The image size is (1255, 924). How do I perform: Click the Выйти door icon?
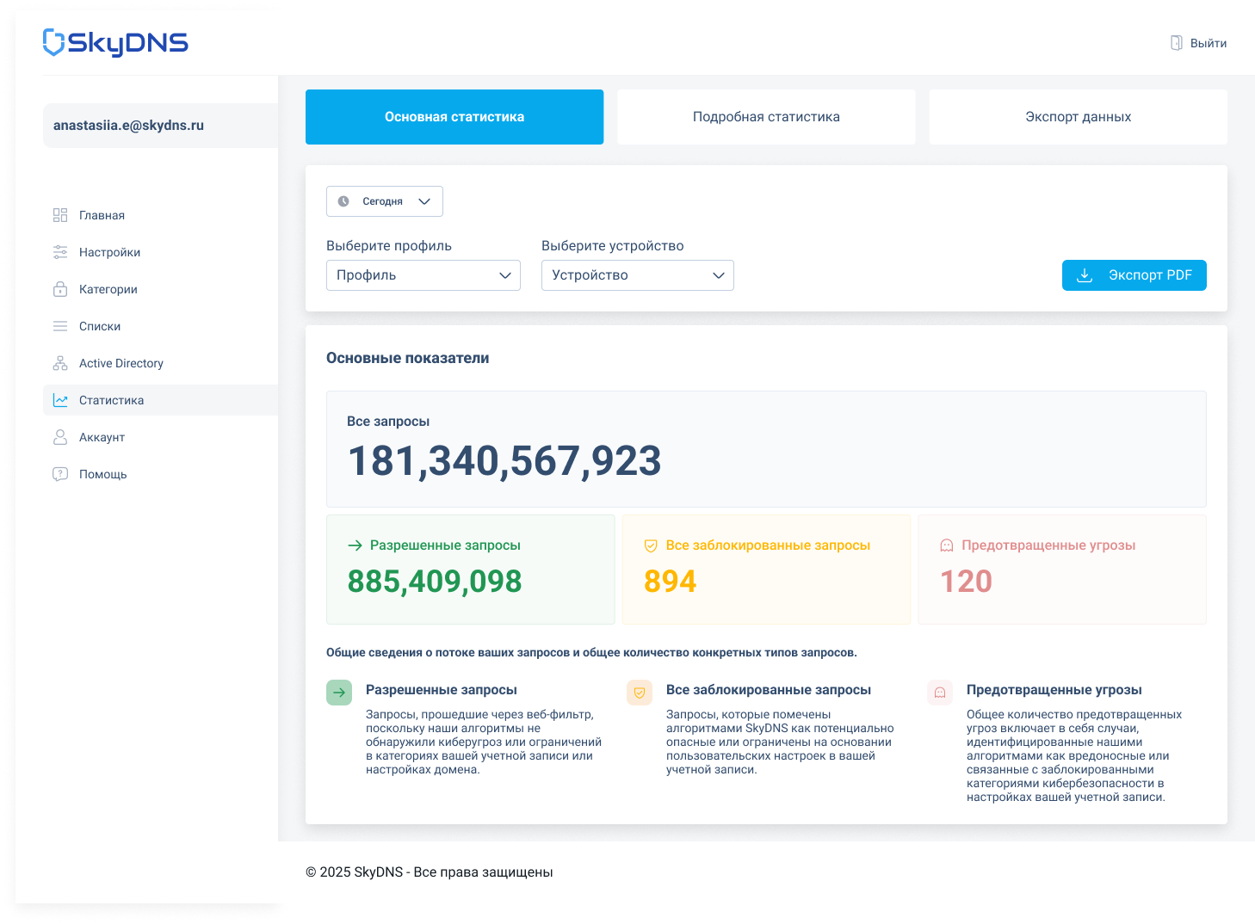pyautogui.click(x=1177, y=43)
